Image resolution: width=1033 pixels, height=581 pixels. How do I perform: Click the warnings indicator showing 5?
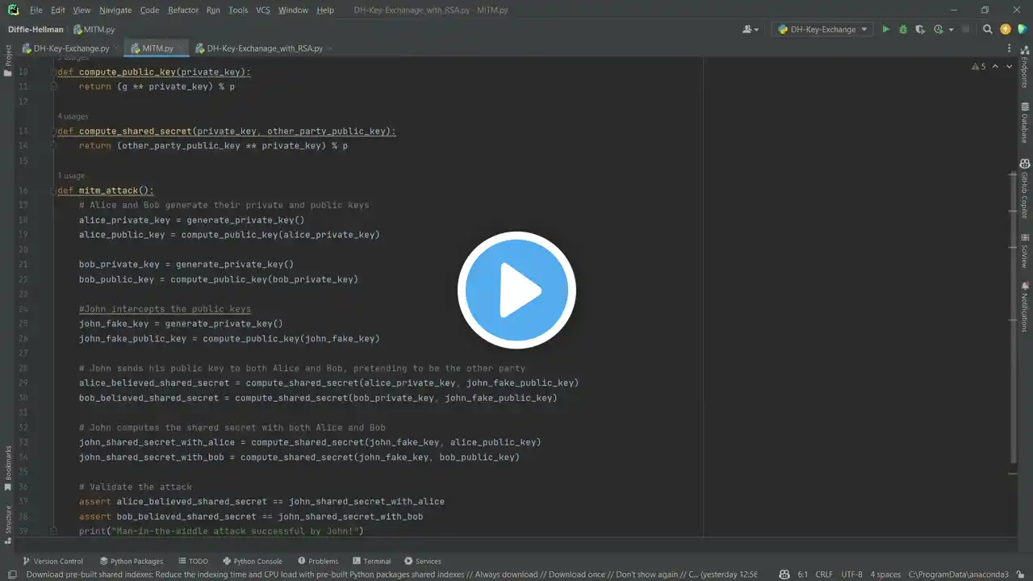click(x=978, y=67)
